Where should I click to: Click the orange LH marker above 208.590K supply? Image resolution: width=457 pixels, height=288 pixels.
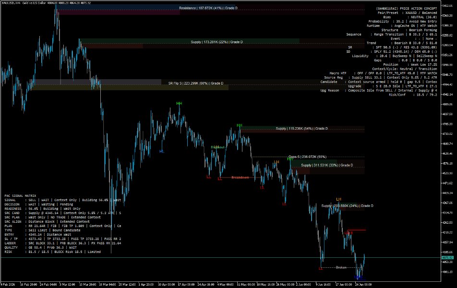tap(338, 199)
